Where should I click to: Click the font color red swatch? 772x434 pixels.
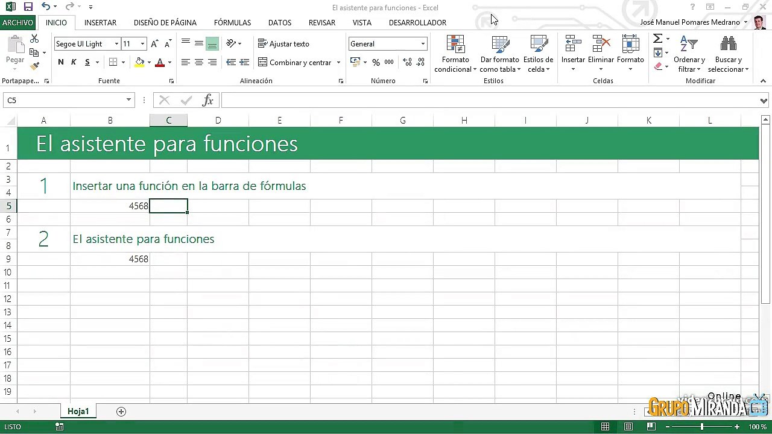[x=160, y=62]
